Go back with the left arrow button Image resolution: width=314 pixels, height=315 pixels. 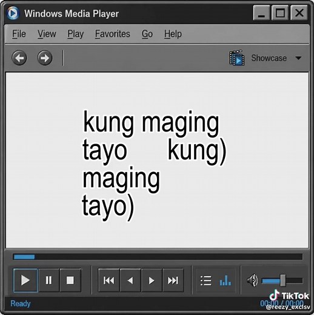[x=19, y=58]
